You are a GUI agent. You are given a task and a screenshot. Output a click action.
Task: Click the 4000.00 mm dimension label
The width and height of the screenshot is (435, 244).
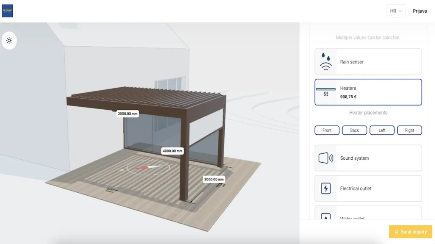click(x=172, y=151)
